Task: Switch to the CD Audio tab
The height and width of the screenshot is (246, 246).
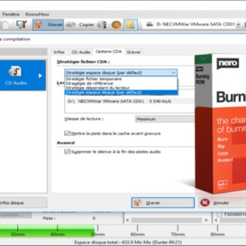Action: (81, 52)
